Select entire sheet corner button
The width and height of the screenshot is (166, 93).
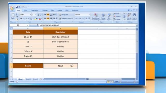tap(11, 28)
